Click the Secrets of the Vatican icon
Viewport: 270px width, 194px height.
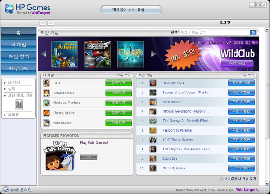(153, 93)
